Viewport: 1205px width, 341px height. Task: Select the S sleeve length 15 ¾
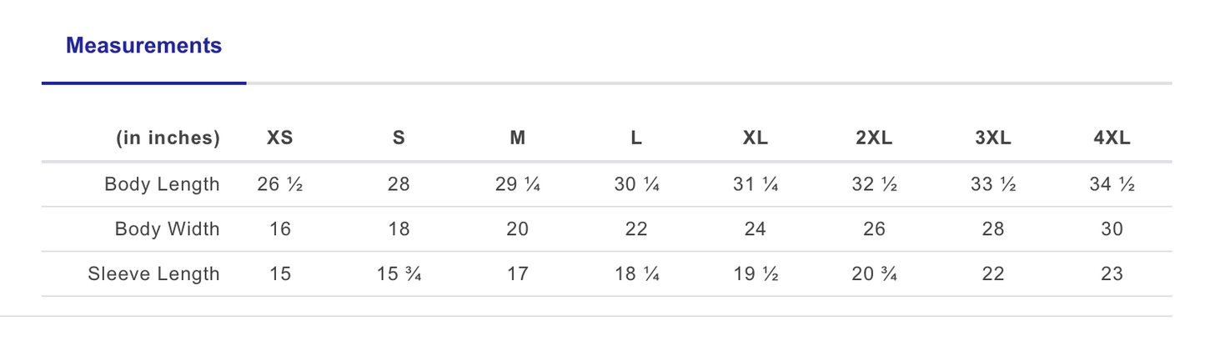pos(399,273)
